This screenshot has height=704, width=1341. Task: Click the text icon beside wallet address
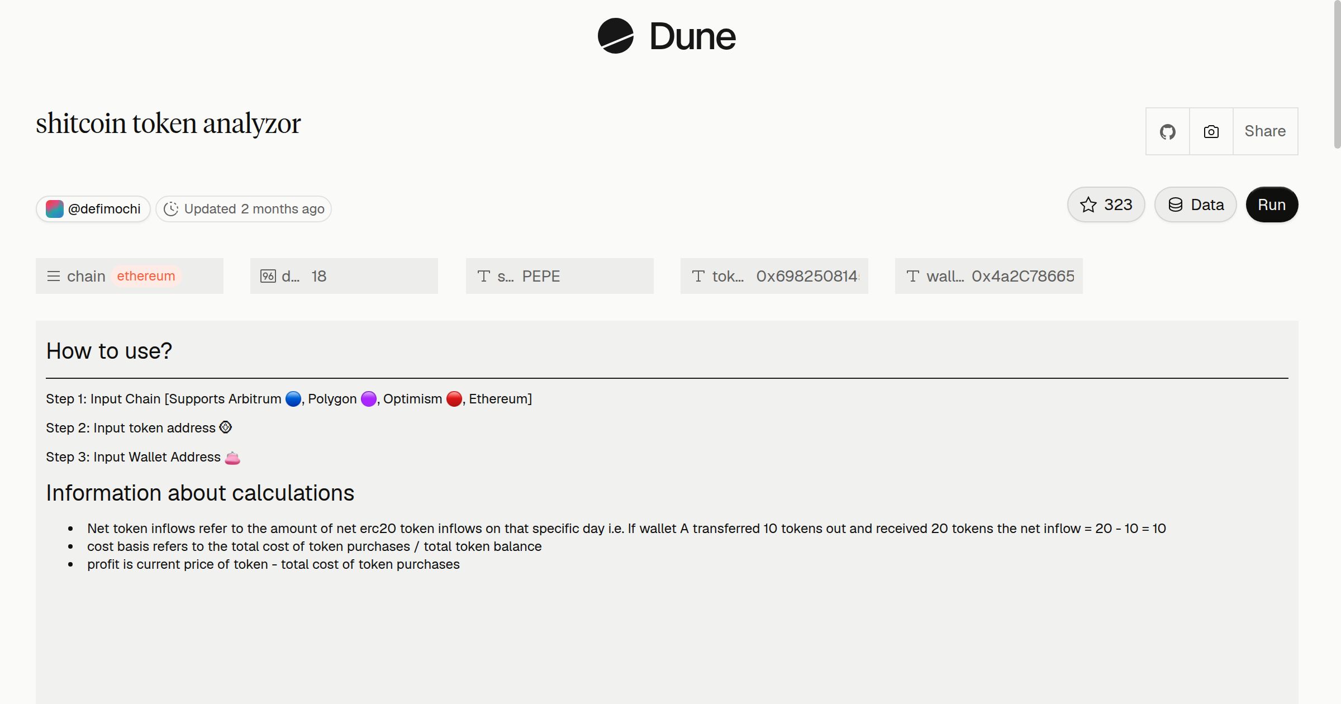[913, 276]
